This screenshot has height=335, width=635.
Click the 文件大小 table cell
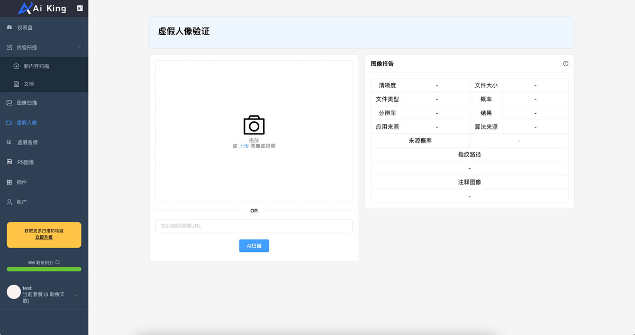click(x=486, y=85)
